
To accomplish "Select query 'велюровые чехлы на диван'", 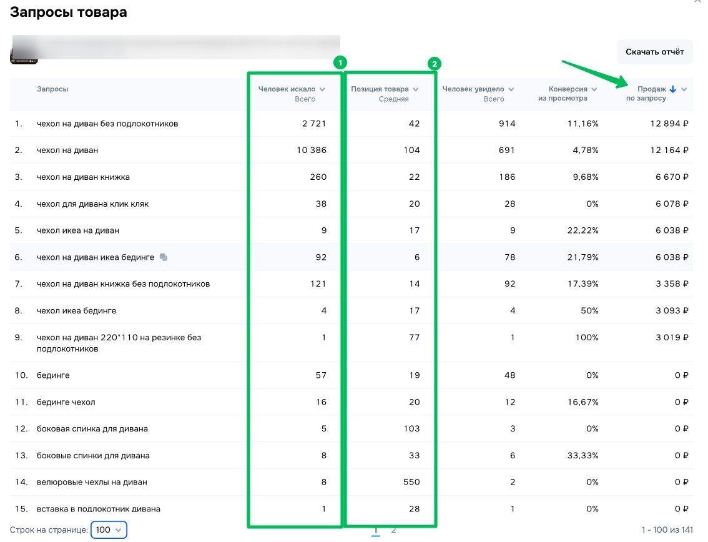I will [x=92, y=482].
